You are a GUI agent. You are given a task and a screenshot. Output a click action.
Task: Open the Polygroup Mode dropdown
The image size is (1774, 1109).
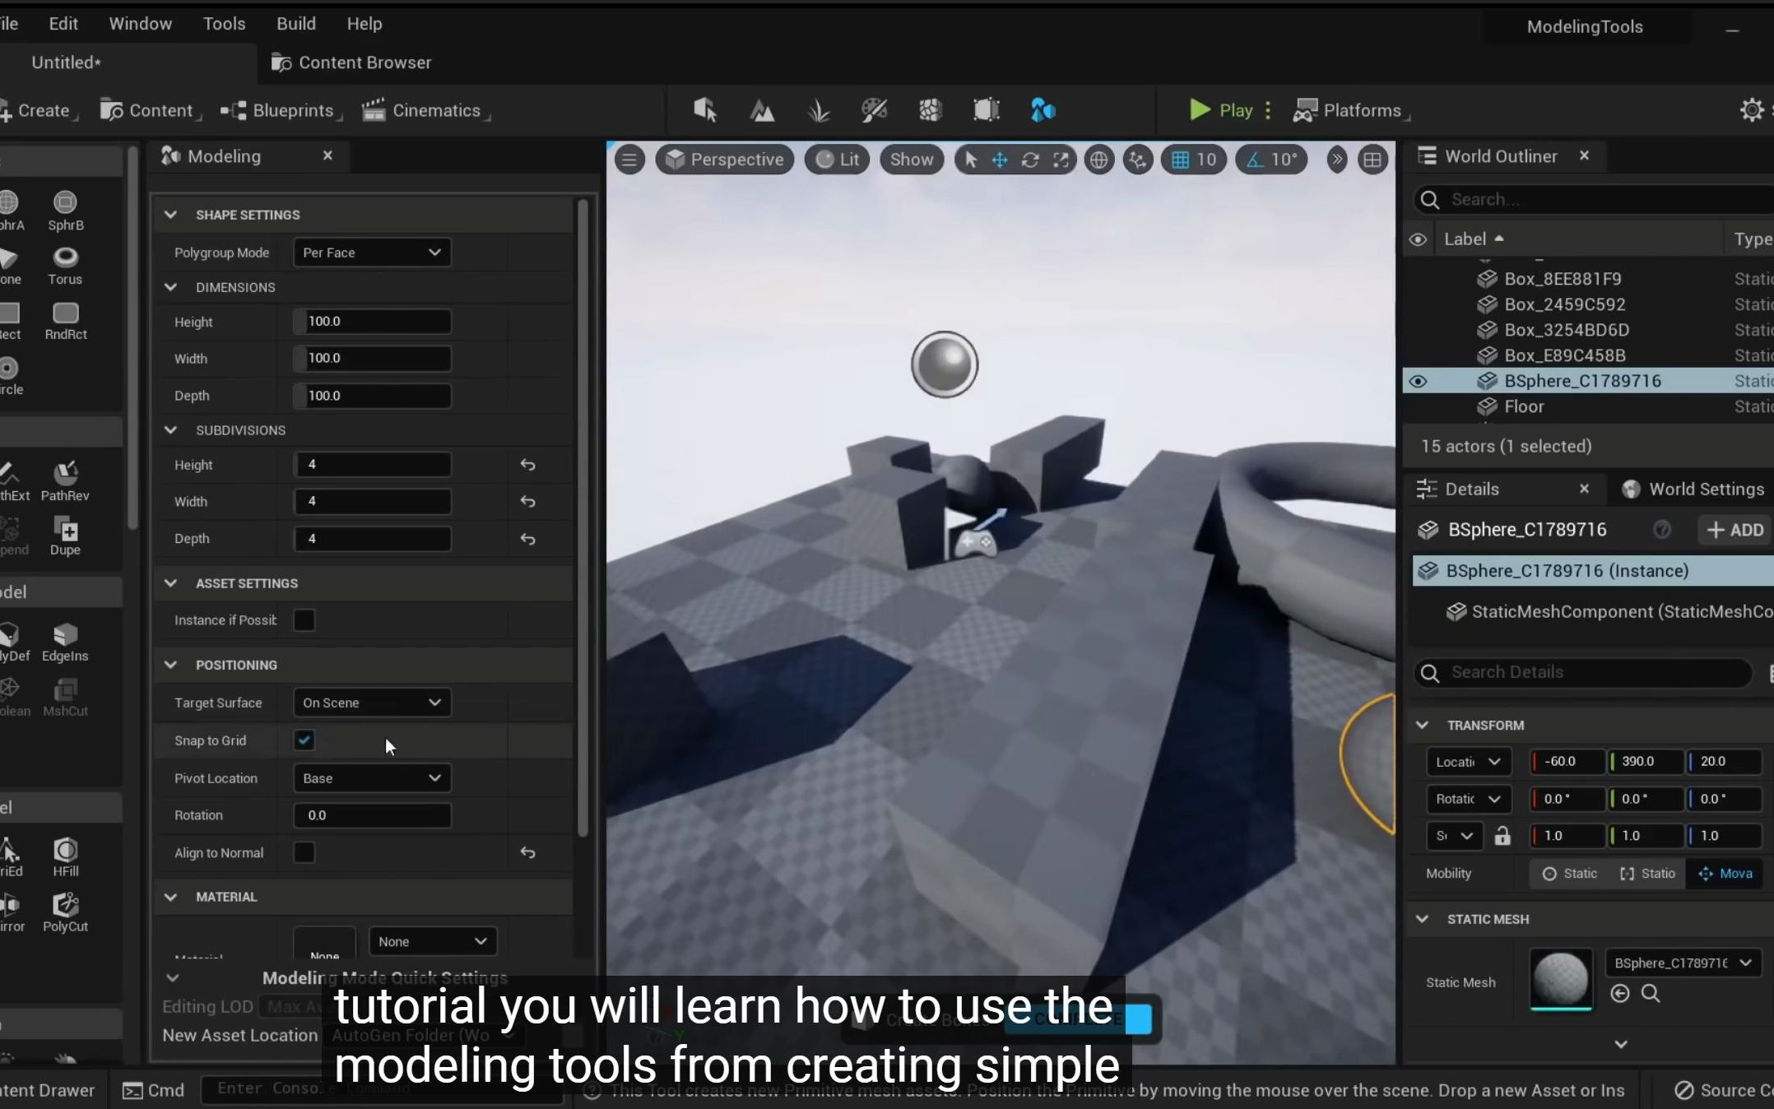[371, 253]
